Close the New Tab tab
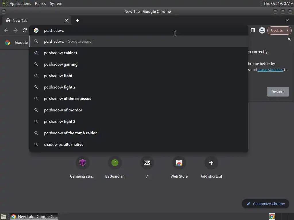Image resolution: width=294 pixels, height=220 pixels. (x=67, y=20)
